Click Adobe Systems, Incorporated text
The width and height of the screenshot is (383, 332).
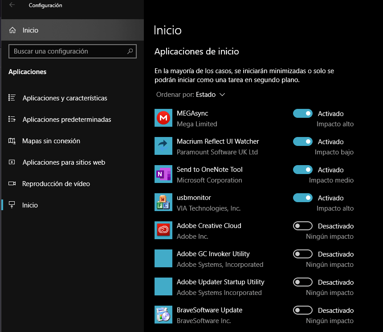[220, 265]
